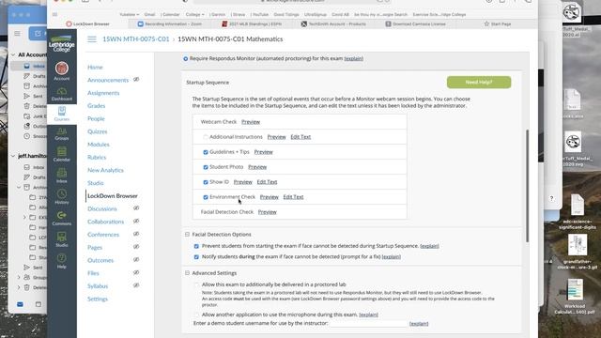This screenshot has height=338, width=601.
Task: Uncheck Prevent students from starting exam checkbox
Action: [196, 246]
